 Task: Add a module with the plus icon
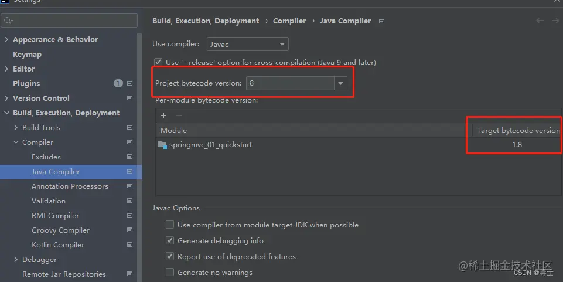[163, 115]
